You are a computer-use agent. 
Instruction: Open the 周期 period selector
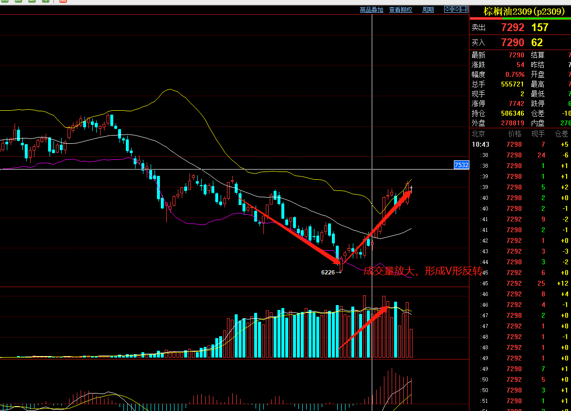click(x=428, y=10)
